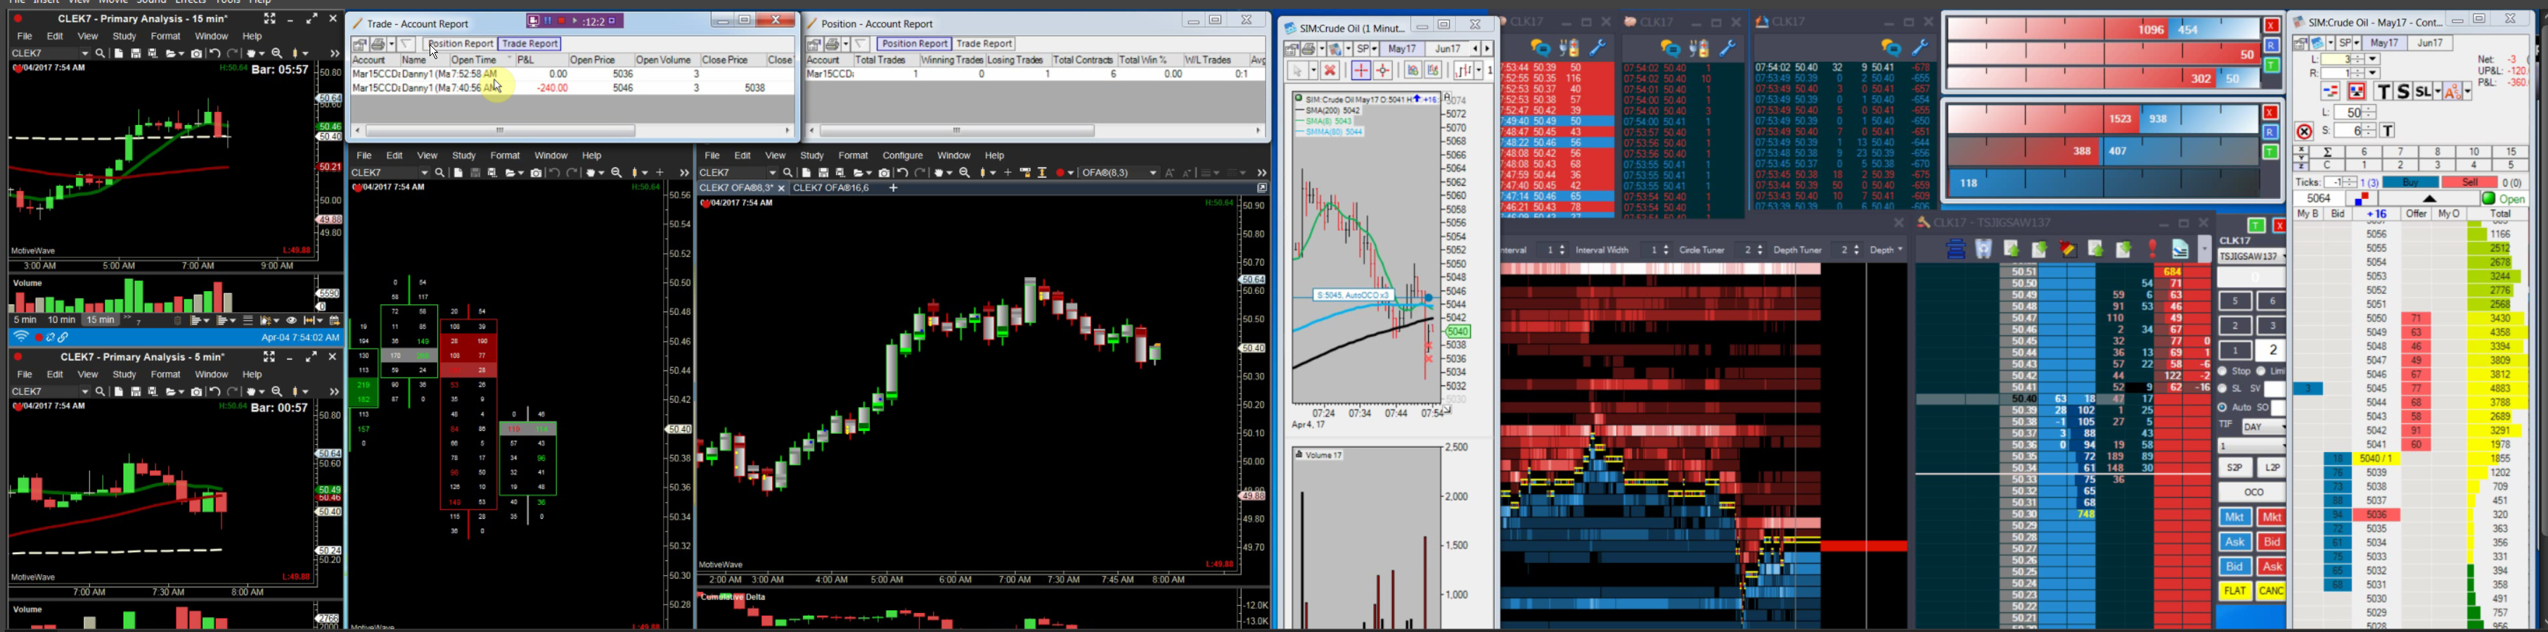Click zoom out magnifier in 15 min chart toolbar
Image resolution: width=2548 pixels, height=632 pixels.
pyautogui.click(x=277, y=53)
